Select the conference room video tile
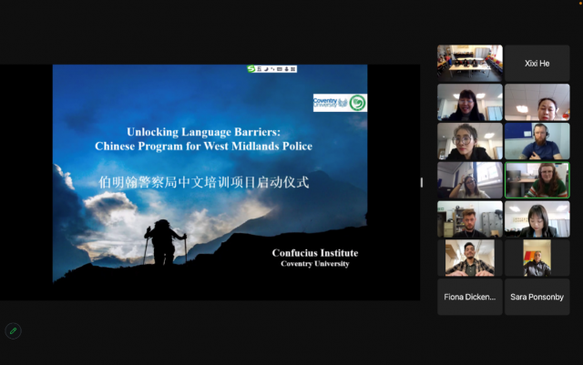This screenshot has width=583, height=365. (470, 63)
